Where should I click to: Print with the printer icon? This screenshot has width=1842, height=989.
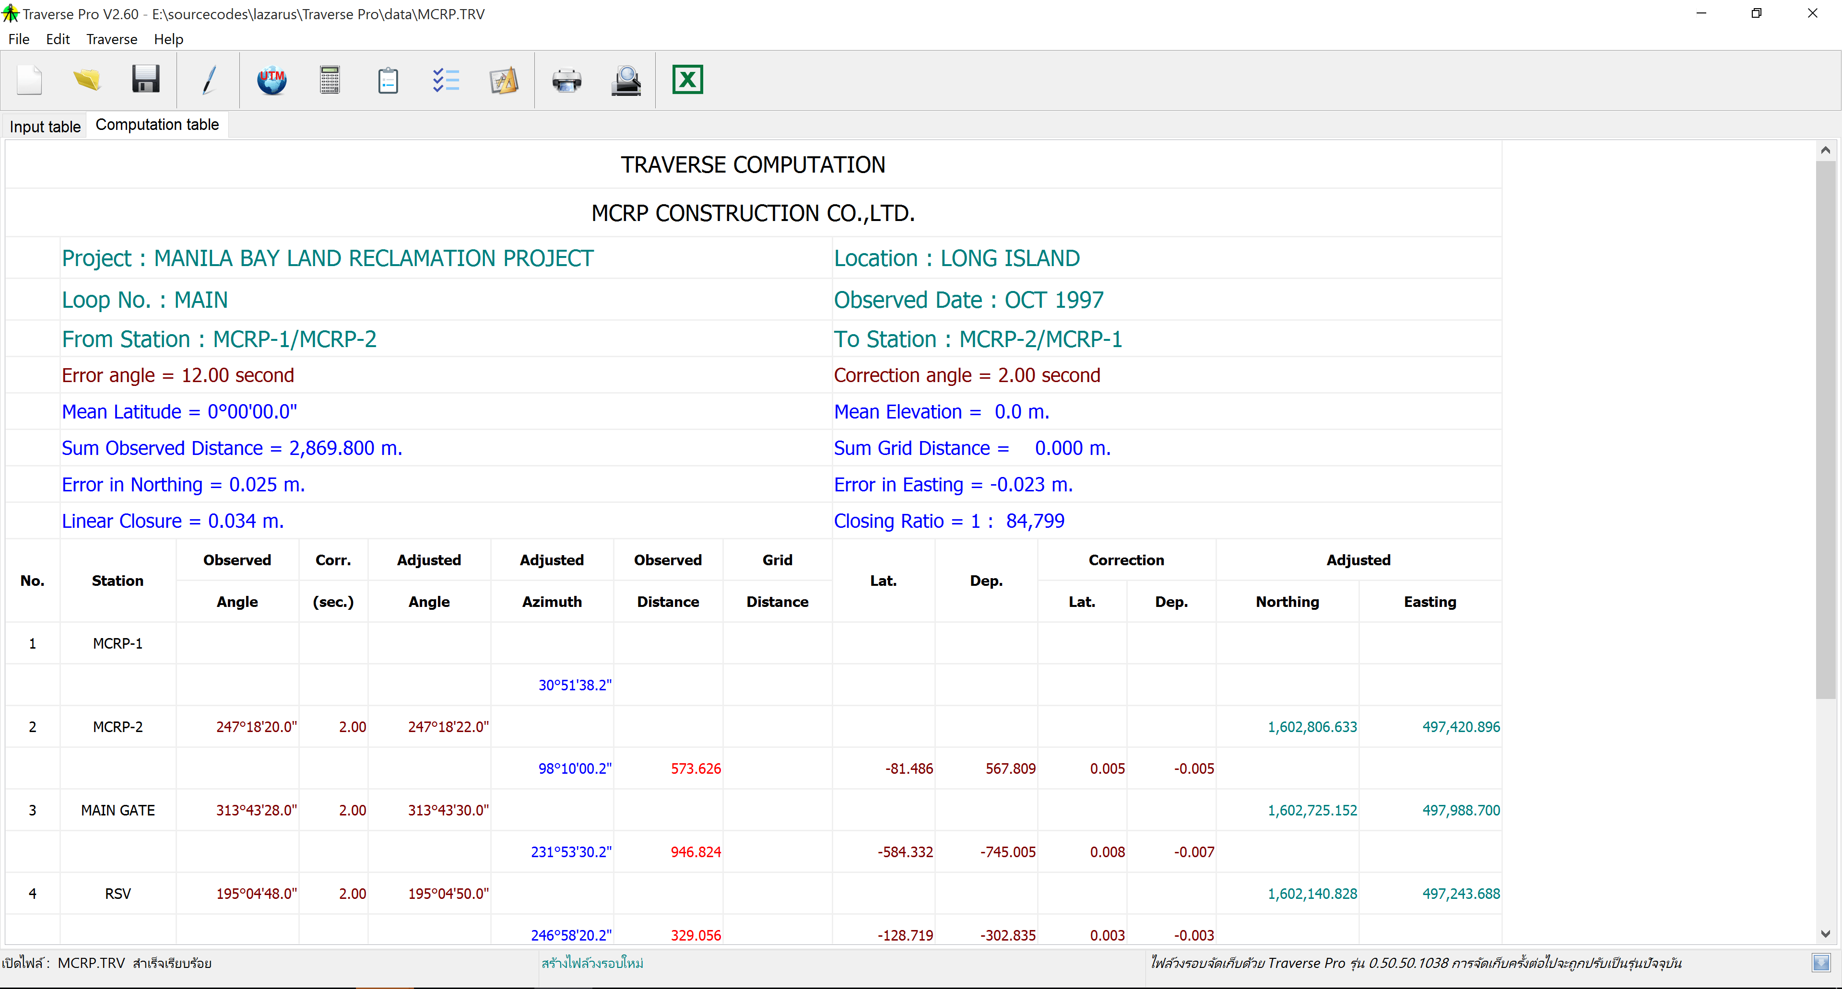567,80
